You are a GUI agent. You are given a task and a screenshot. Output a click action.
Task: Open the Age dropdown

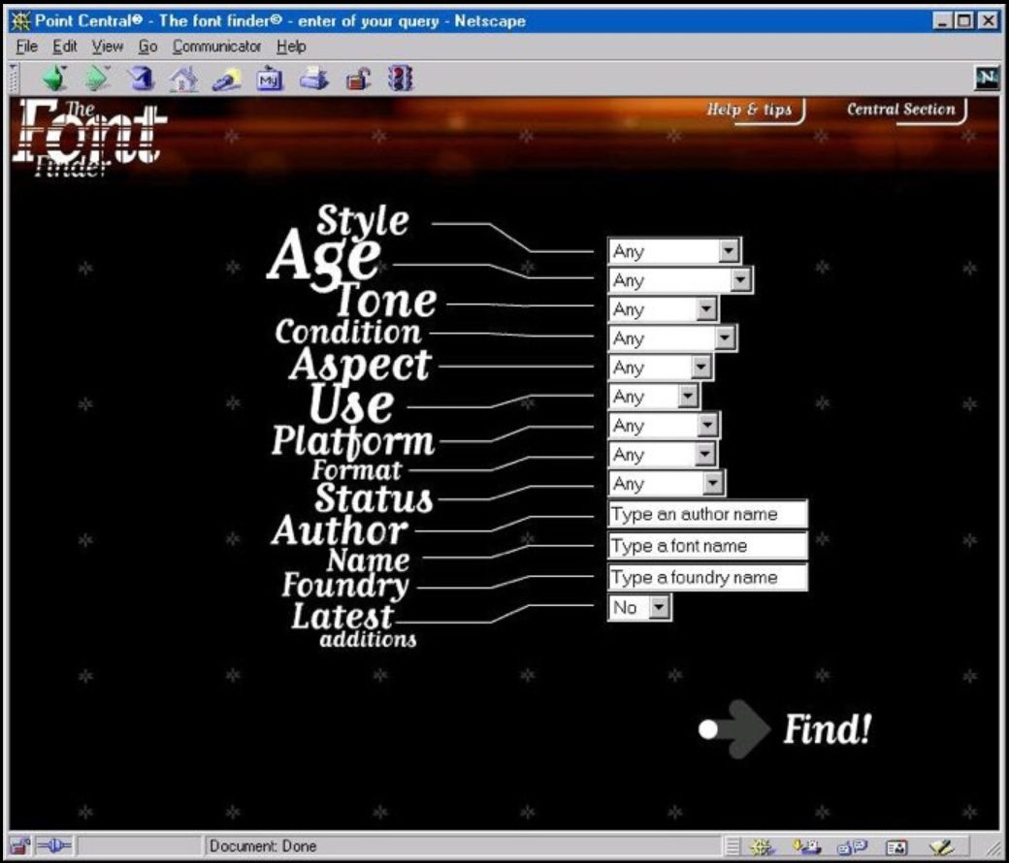tap(680, 279)
